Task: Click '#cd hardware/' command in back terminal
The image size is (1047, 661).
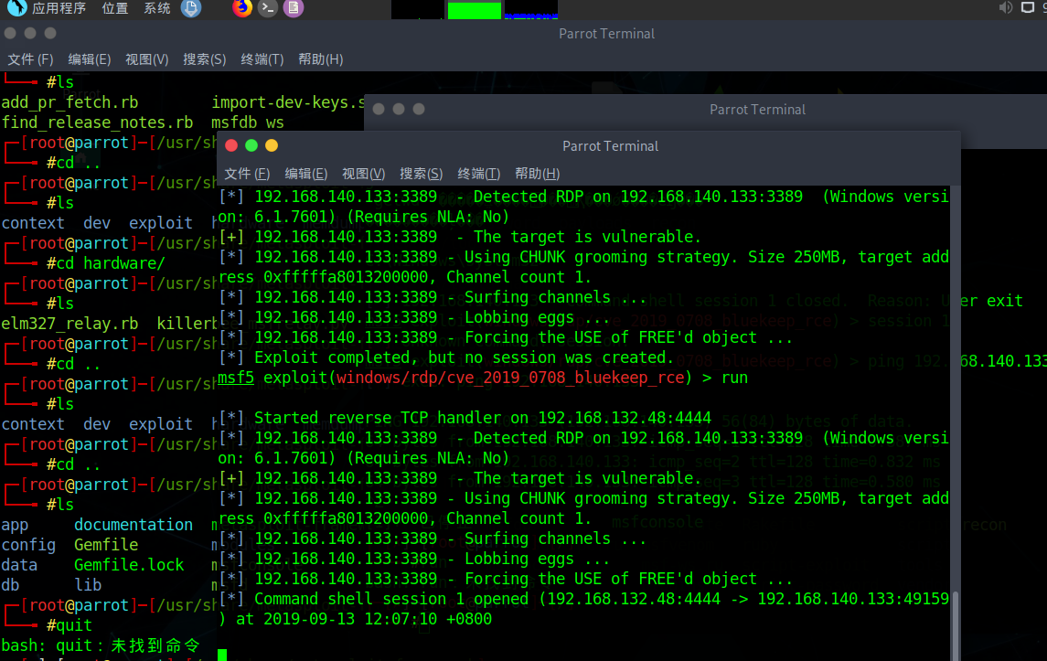Action: click(105, 263)
